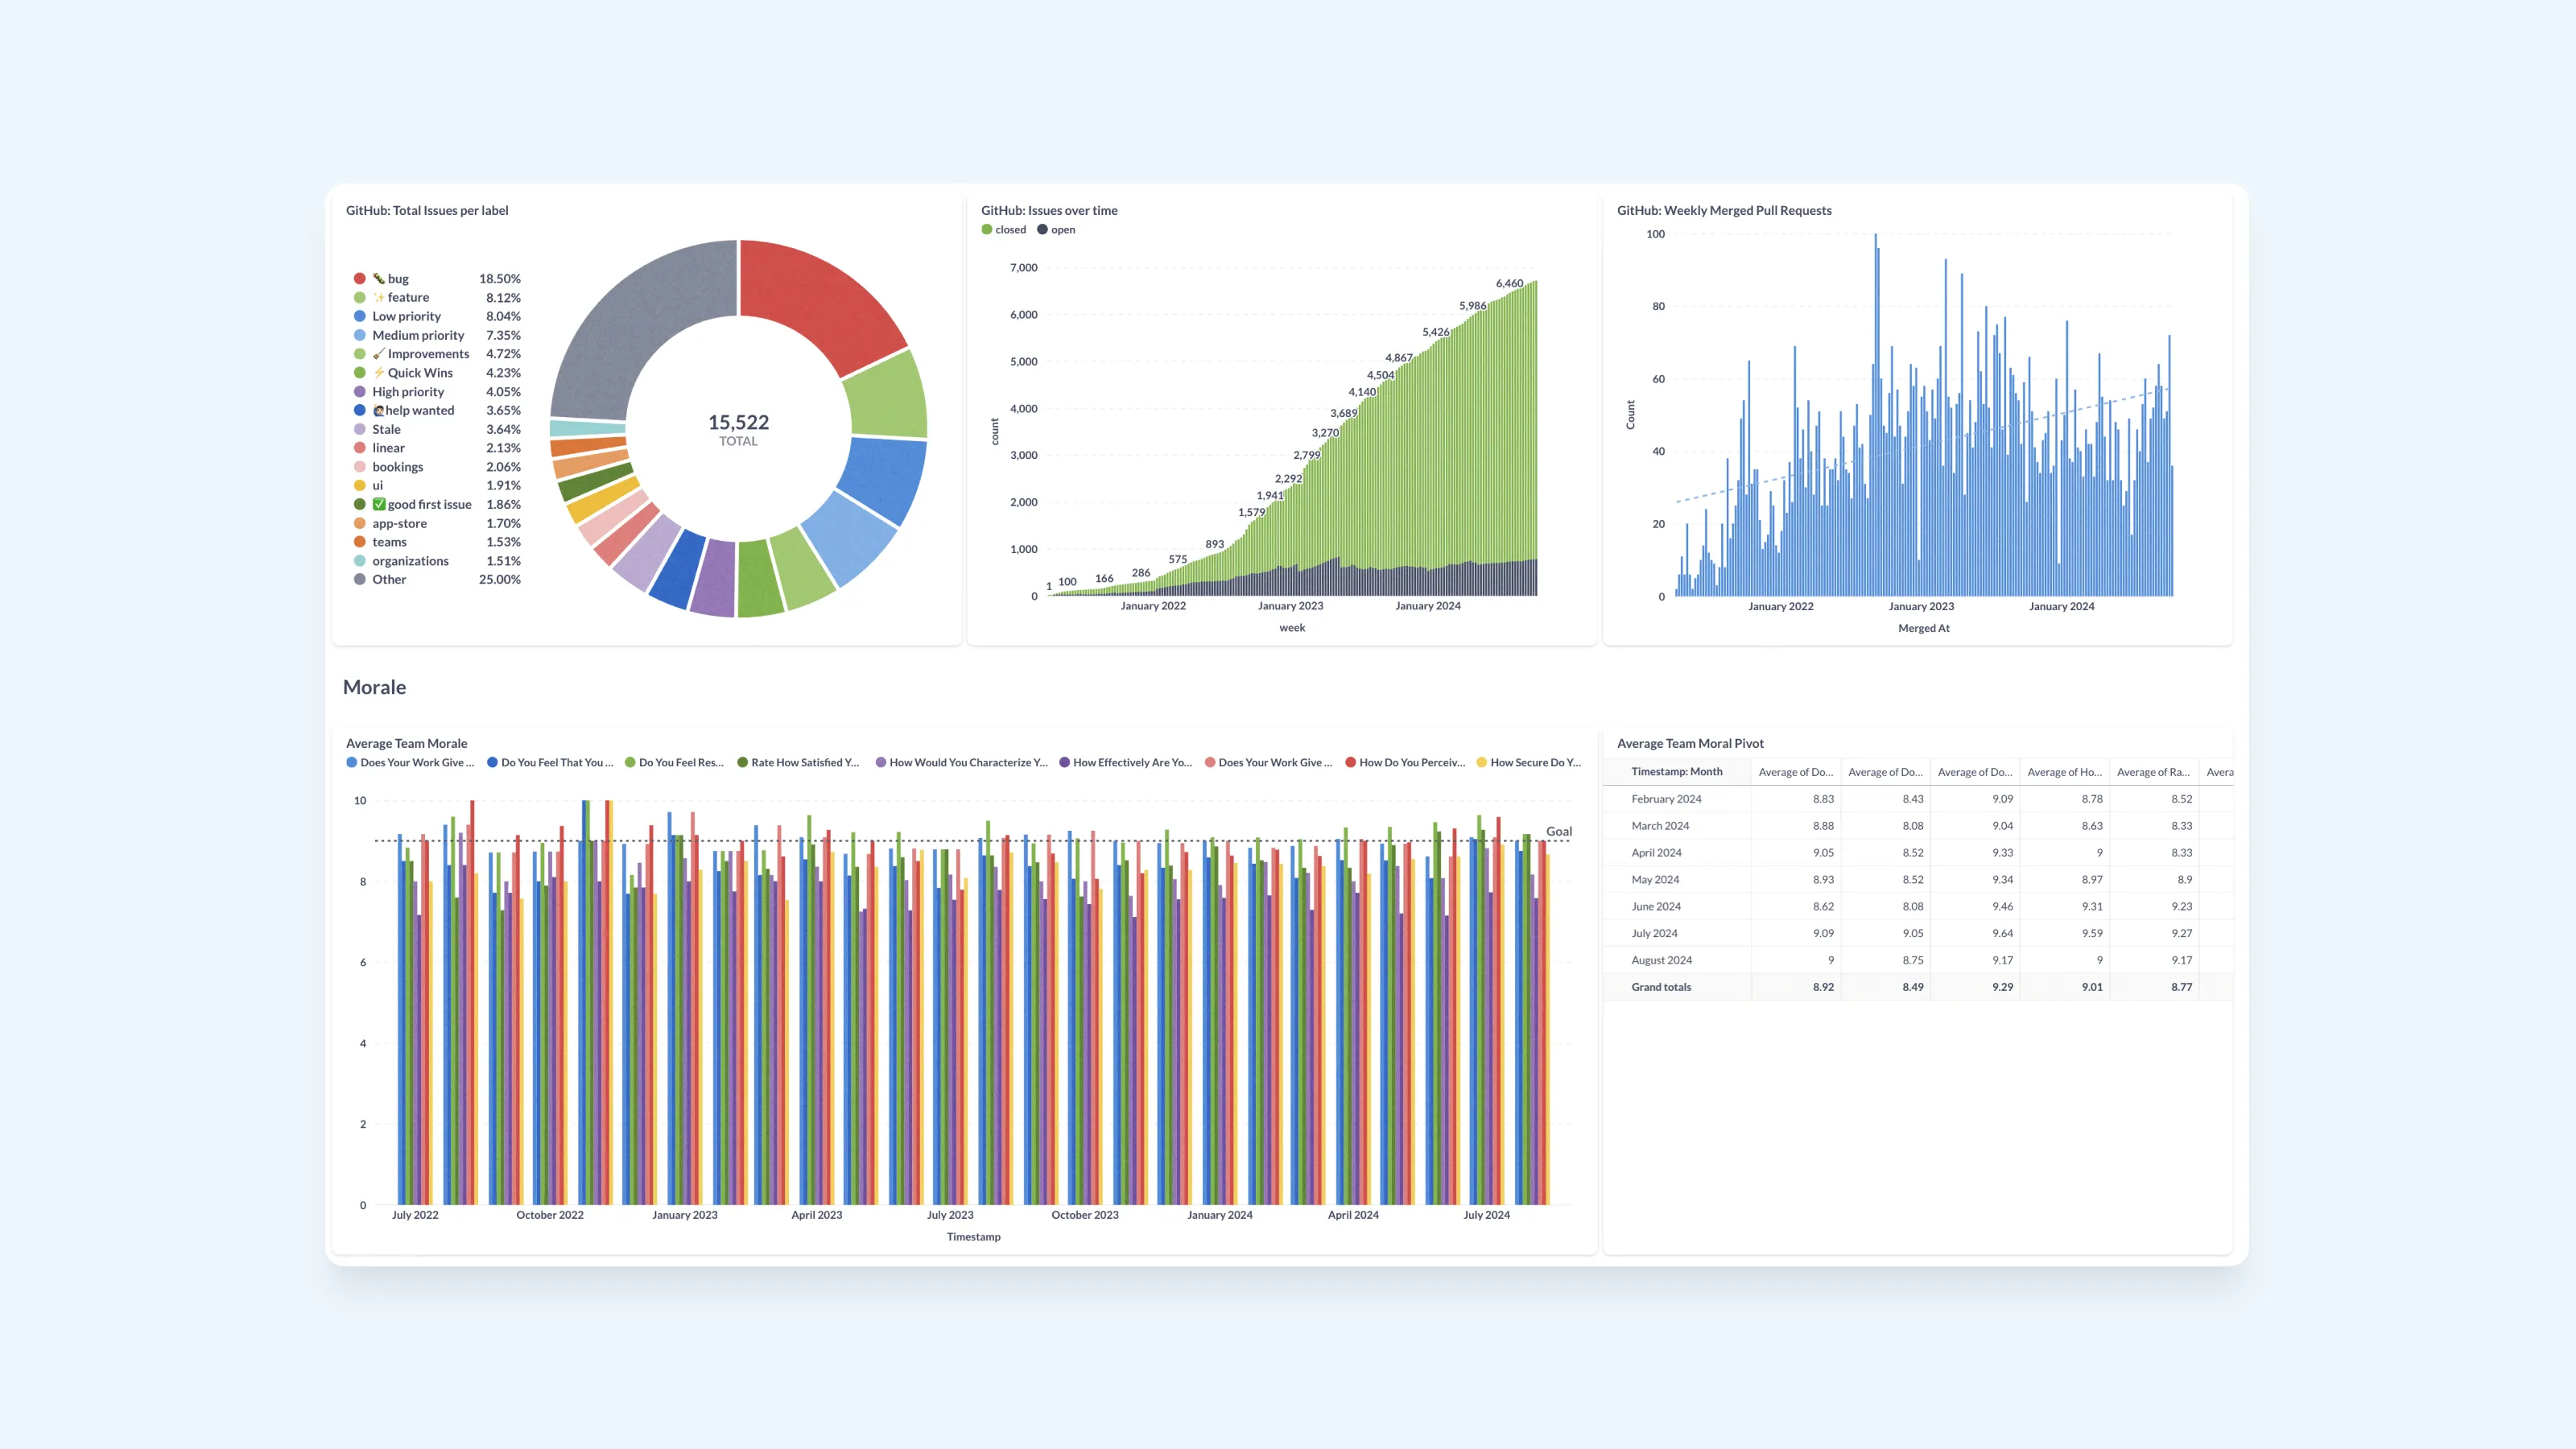Screen dimensions: 2576x1449
Task: Open 'GitHub: Total Issues per label' card title
Action: click(427, 210)
